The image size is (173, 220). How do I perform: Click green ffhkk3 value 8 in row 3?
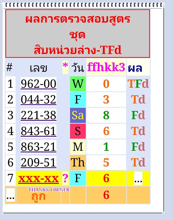pos(106,115)
